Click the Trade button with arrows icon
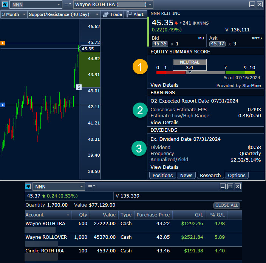The height and width of the screenshot is (263, 266). click(112, 14)
